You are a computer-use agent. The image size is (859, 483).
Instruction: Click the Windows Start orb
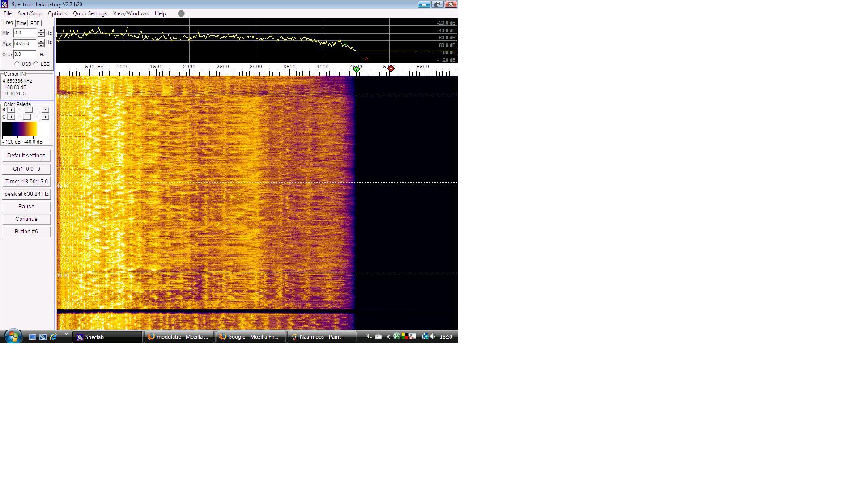click(x=13, y=336)
